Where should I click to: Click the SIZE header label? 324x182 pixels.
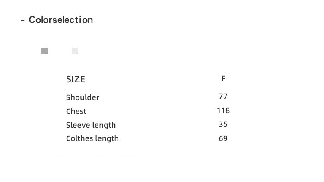[x=76, y=79]
